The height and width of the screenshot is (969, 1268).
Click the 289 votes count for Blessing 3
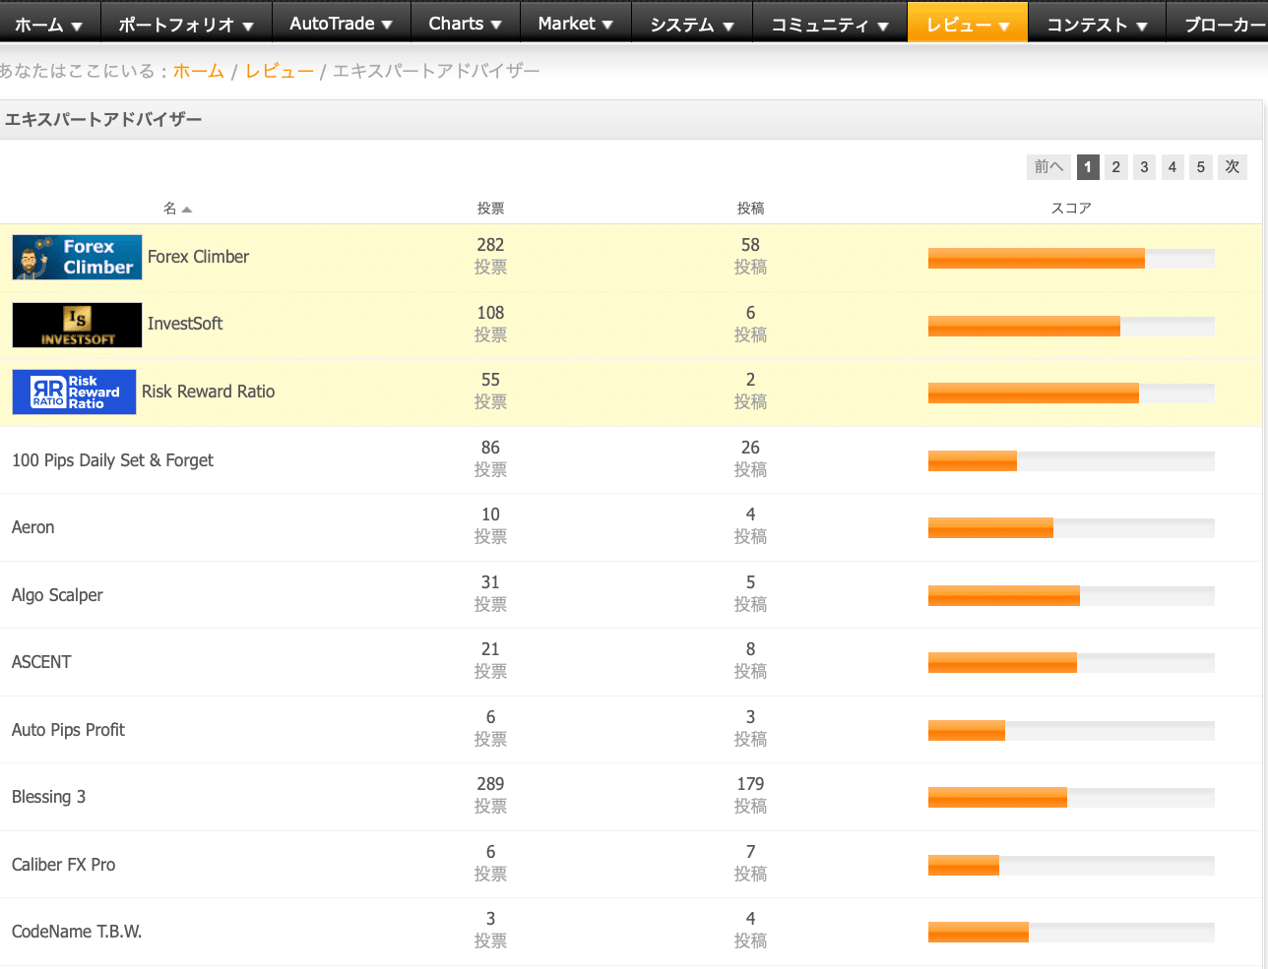[x=490, y=784]
